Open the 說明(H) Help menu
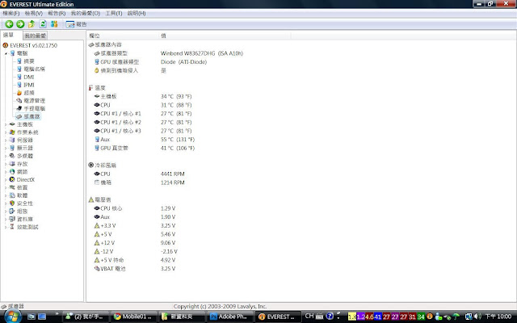 point(137,13)
